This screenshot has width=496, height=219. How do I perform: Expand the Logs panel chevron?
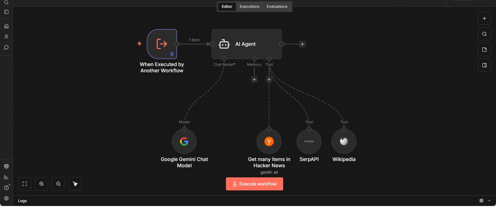490,201
